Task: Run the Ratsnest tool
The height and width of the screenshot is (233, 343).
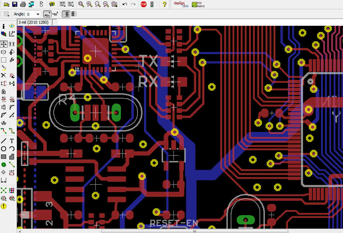Action: pos(4,190)
